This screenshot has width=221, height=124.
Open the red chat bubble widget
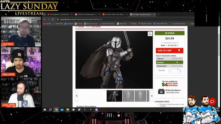(212, 102)
